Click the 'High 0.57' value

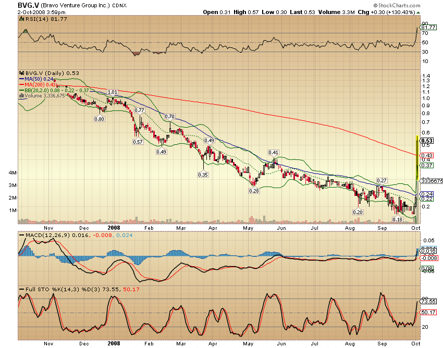click(x=246, y=12)
